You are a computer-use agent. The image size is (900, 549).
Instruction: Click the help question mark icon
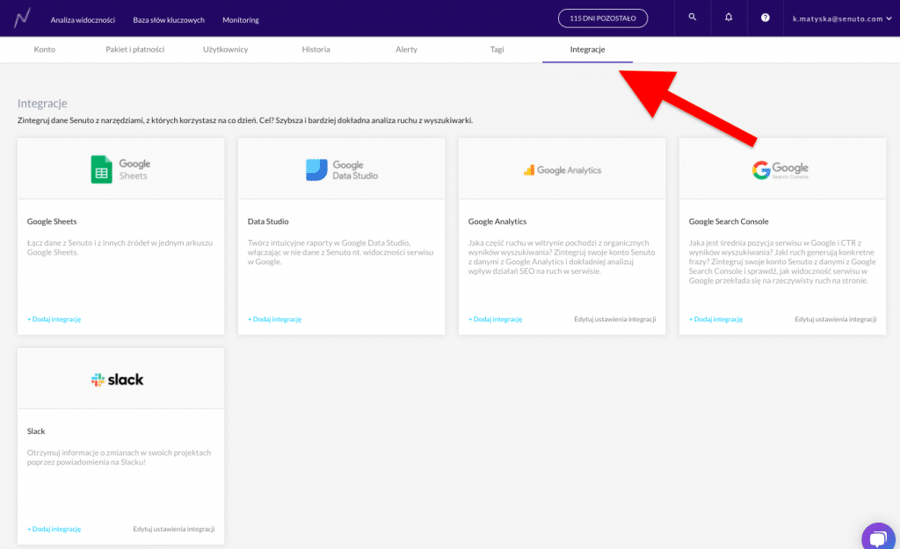(765, 18)
